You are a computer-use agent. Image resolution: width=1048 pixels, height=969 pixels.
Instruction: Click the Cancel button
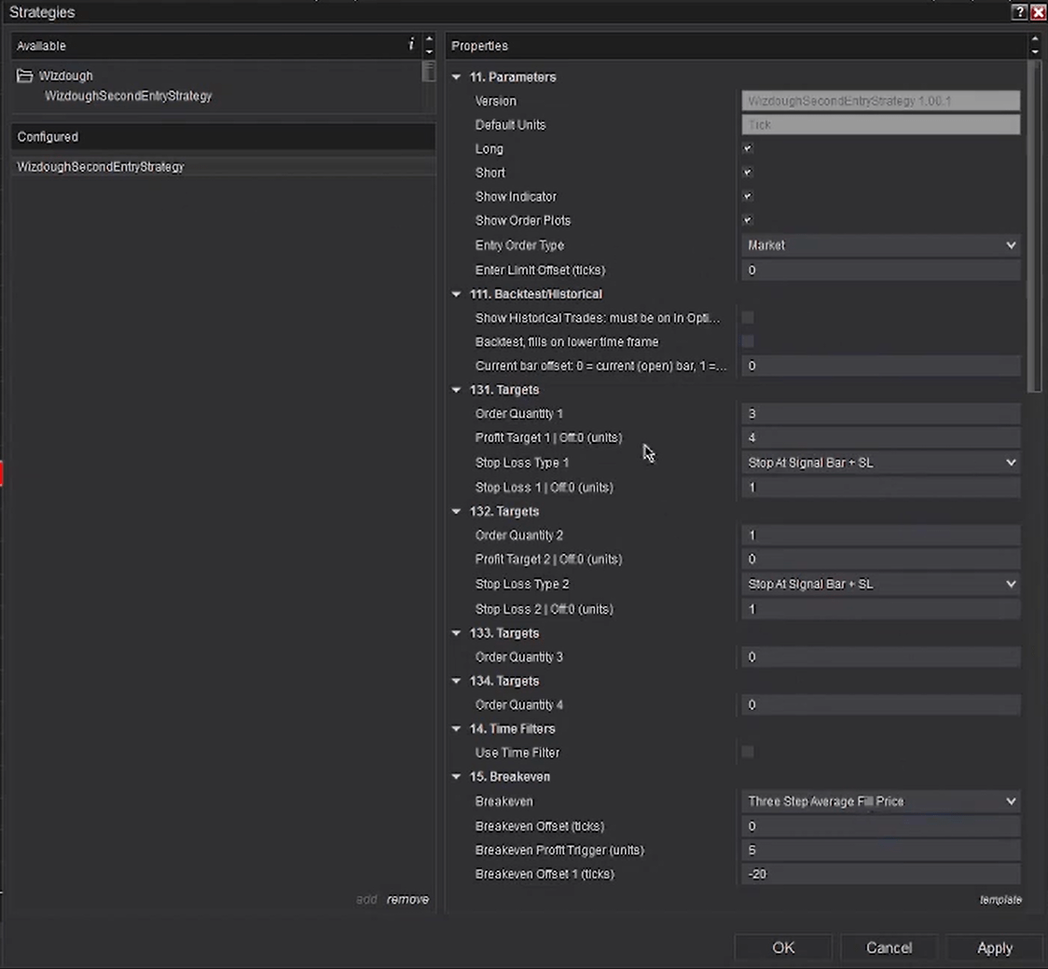(x=889, y=948)
